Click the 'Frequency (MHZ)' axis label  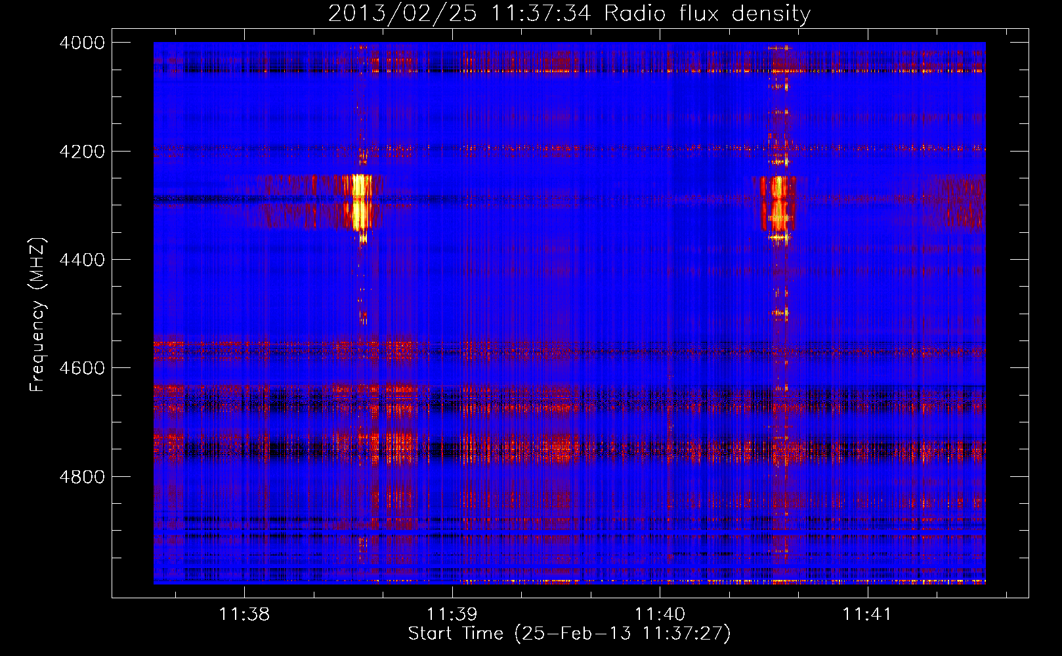pos(37,315)
